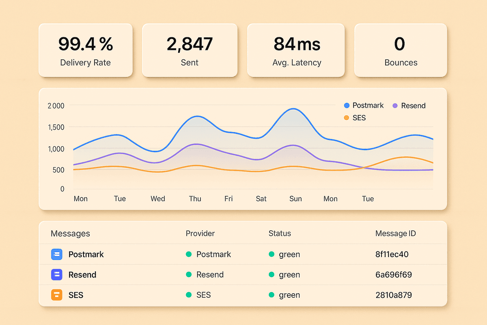Click message ID 8f11ec40
Viewport: 487px width, 325px height.
pos(392,254)
